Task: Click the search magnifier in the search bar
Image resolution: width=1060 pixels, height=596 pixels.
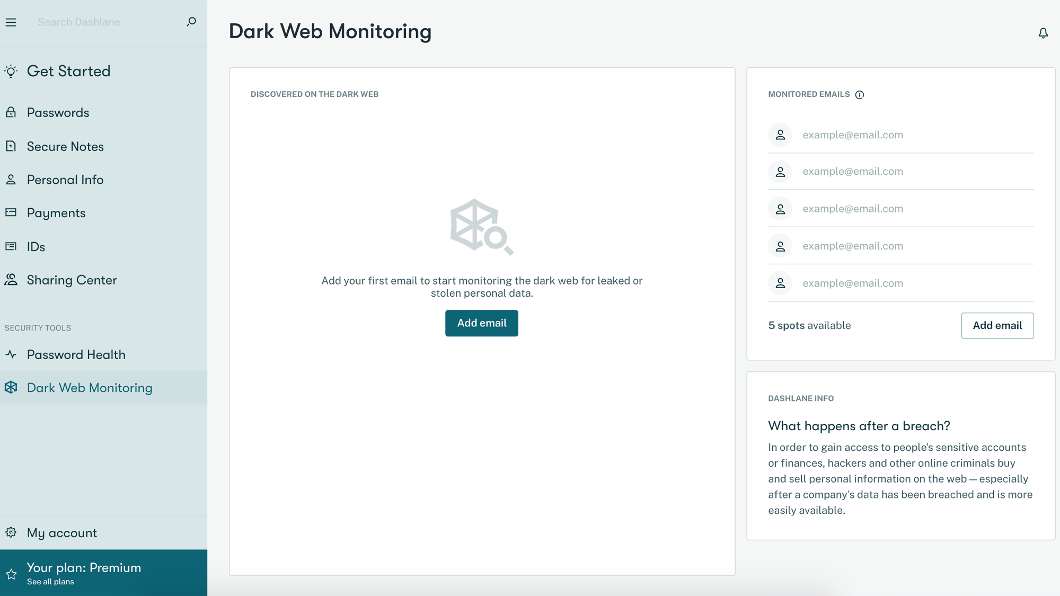Action: 190,22
